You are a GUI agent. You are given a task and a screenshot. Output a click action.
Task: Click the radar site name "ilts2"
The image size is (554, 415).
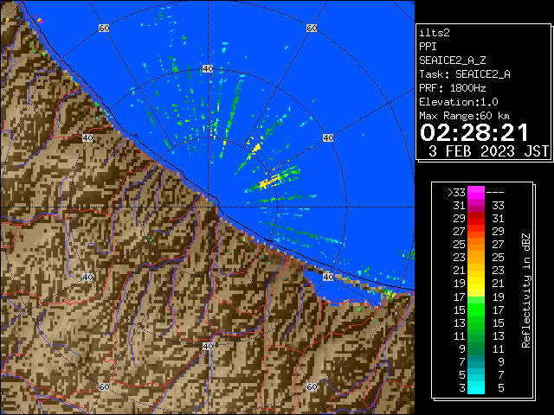pos(435,33)
